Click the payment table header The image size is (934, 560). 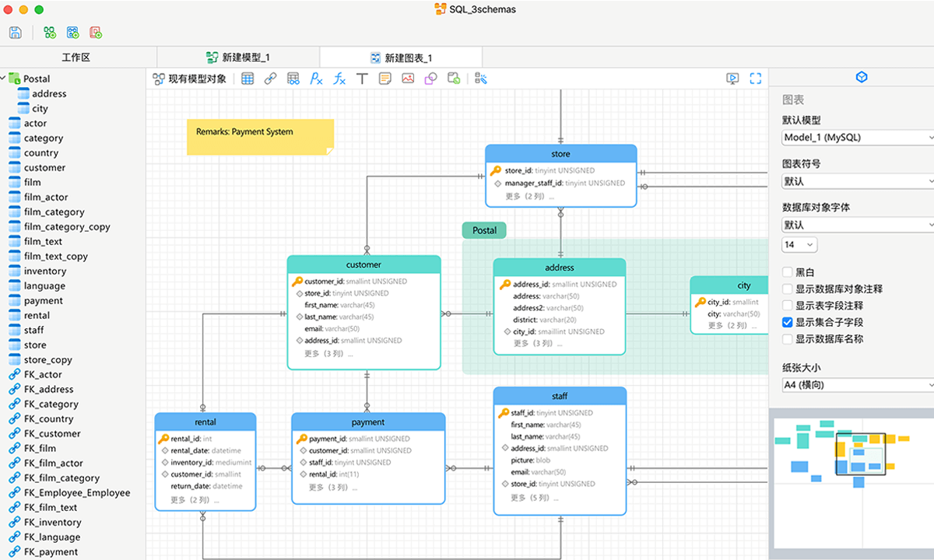pos(368,422)
